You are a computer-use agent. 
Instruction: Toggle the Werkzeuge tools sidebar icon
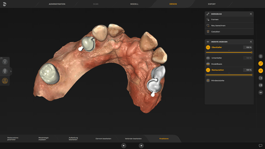(x=261, y=64)
